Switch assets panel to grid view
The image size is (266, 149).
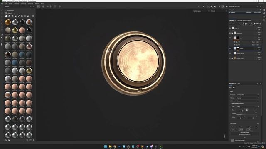pos(33,16)
